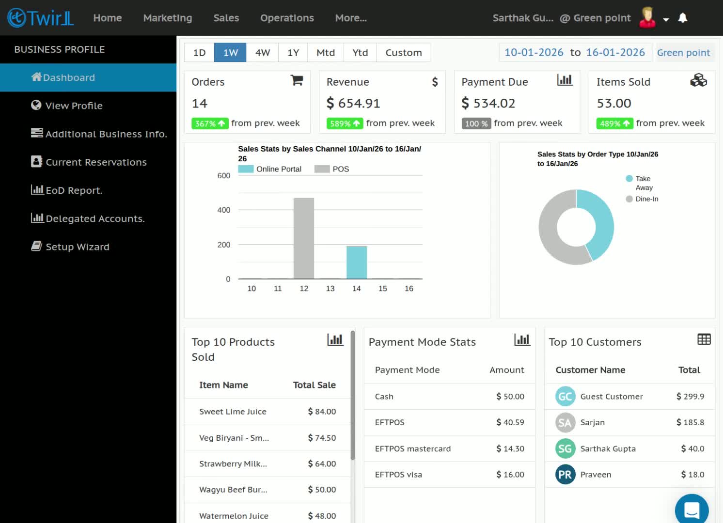
Task: Click the Payment Mode Stats chart icon
Action: (x=522, y=339)
